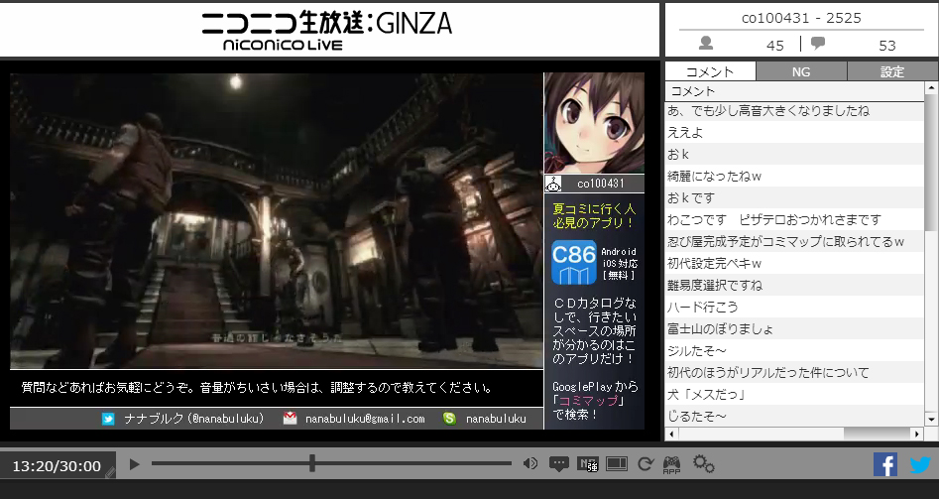Open the NG filter strength icon
This screenshot has width=939, height=499.
coord(587,464)
